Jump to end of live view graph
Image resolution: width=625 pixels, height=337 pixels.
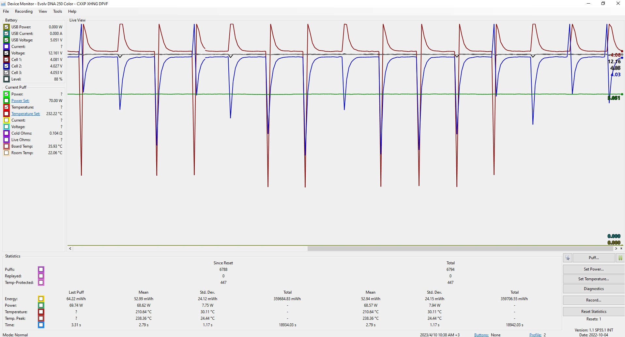coord(621,249)
